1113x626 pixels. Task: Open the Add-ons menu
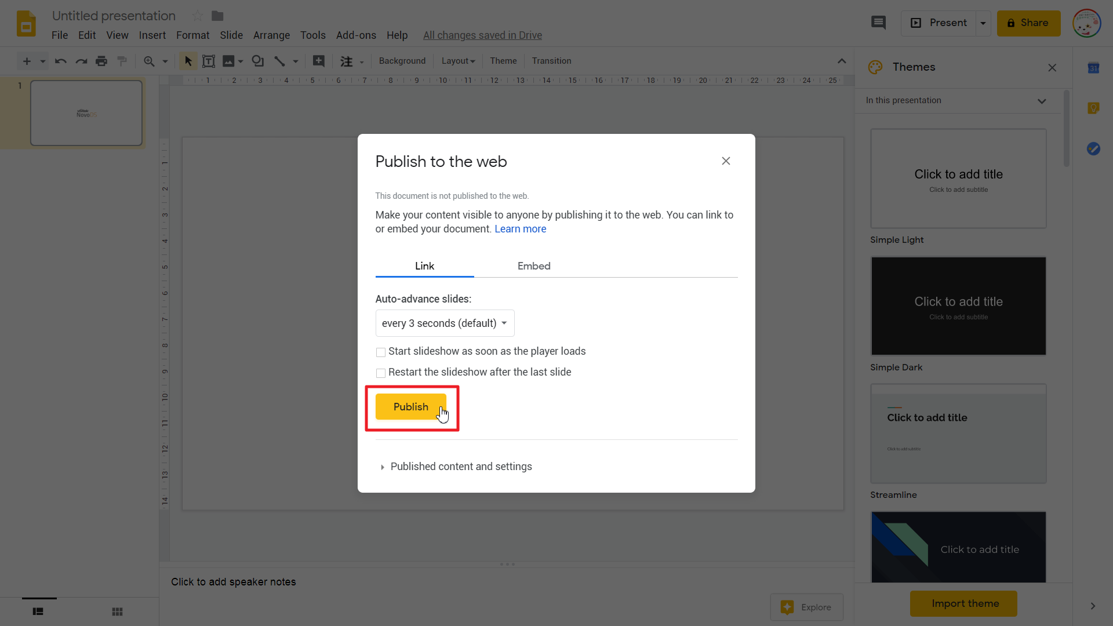click(x=356, y=35)
